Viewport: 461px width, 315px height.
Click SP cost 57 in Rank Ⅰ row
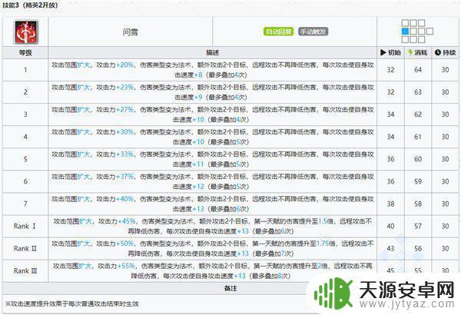[x=418, y=226]
